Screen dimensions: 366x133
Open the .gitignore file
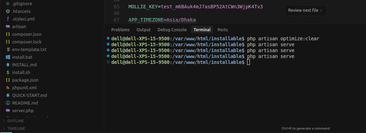coord(22,4)
